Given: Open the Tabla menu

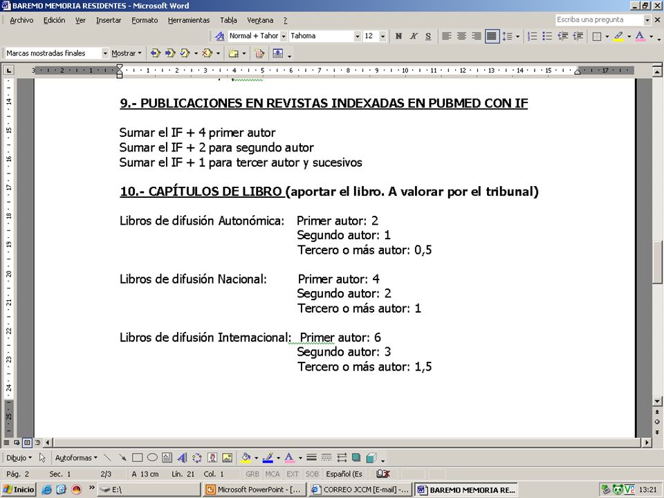Looking at the screenshot, I should click(228, 20).
